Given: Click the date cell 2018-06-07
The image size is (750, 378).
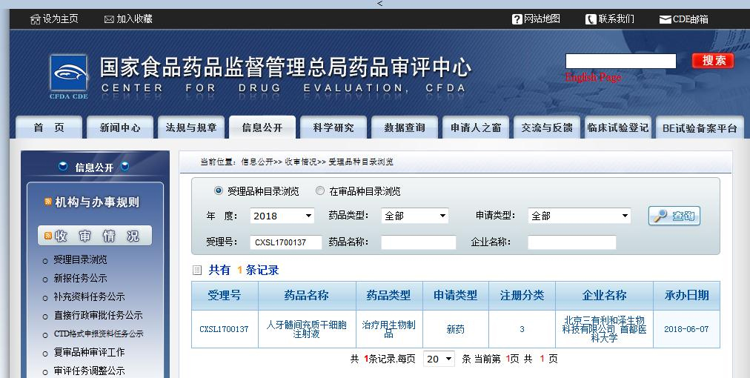Looking at the screenshot, I should point(686,329).
